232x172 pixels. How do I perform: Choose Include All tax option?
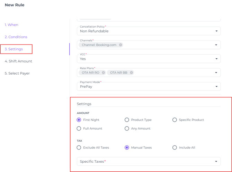(175, 147)
